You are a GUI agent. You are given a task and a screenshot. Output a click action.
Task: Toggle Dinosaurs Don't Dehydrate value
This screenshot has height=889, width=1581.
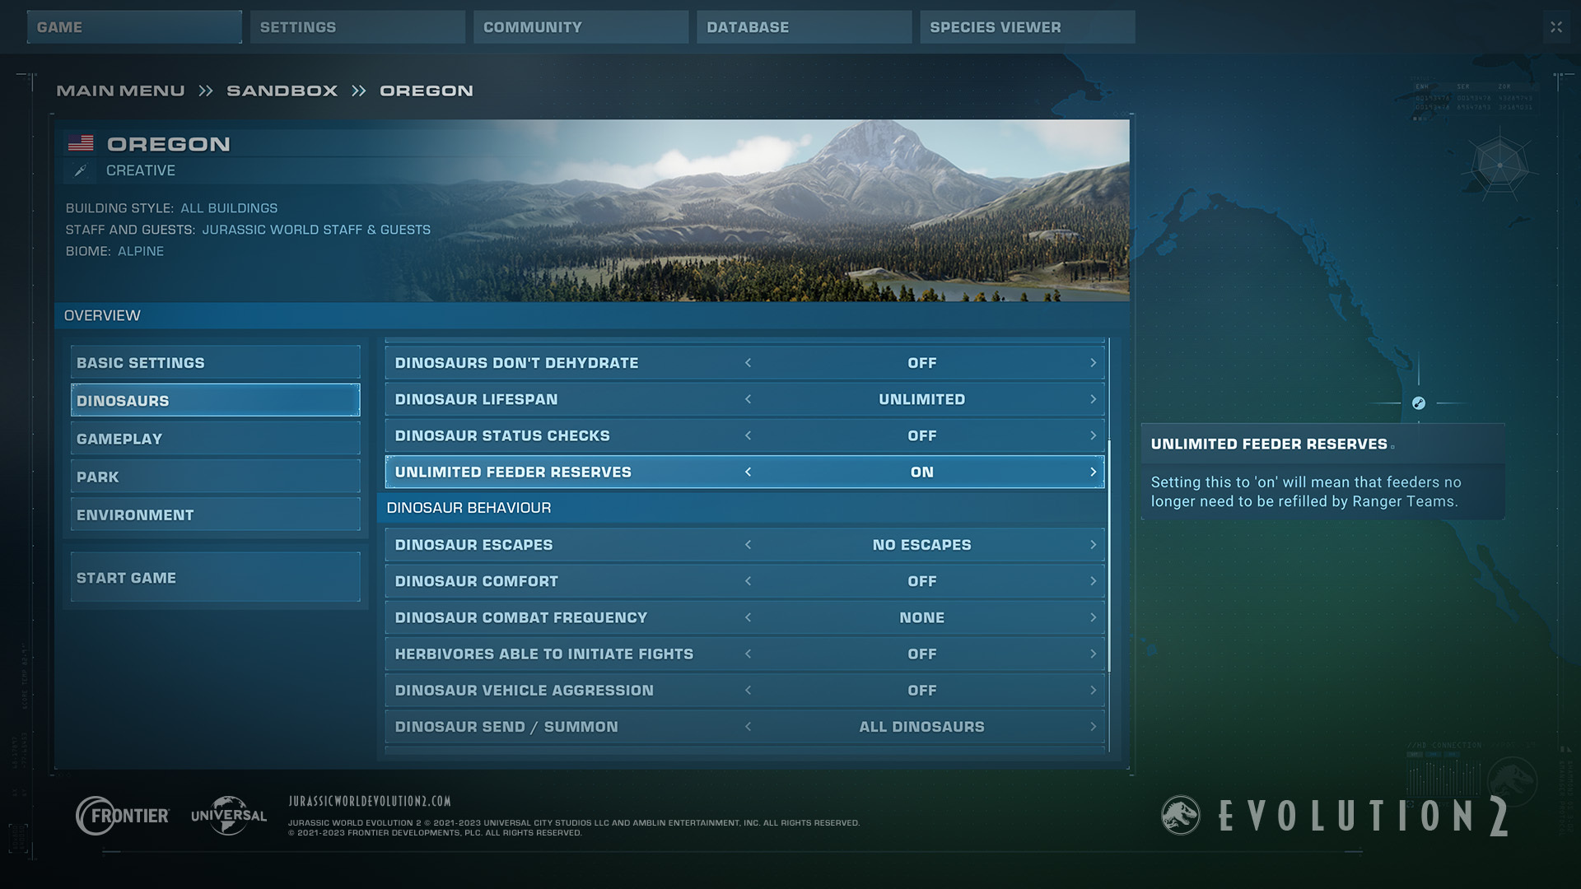point(921,363)
